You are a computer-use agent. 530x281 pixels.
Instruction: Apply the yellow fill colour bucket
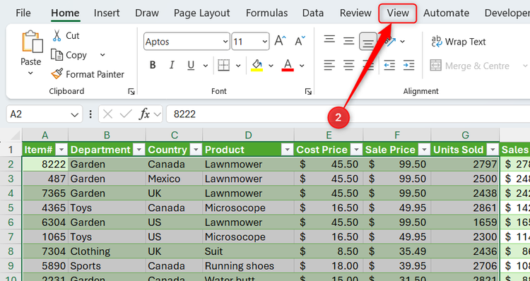click(x=257, y=65)
